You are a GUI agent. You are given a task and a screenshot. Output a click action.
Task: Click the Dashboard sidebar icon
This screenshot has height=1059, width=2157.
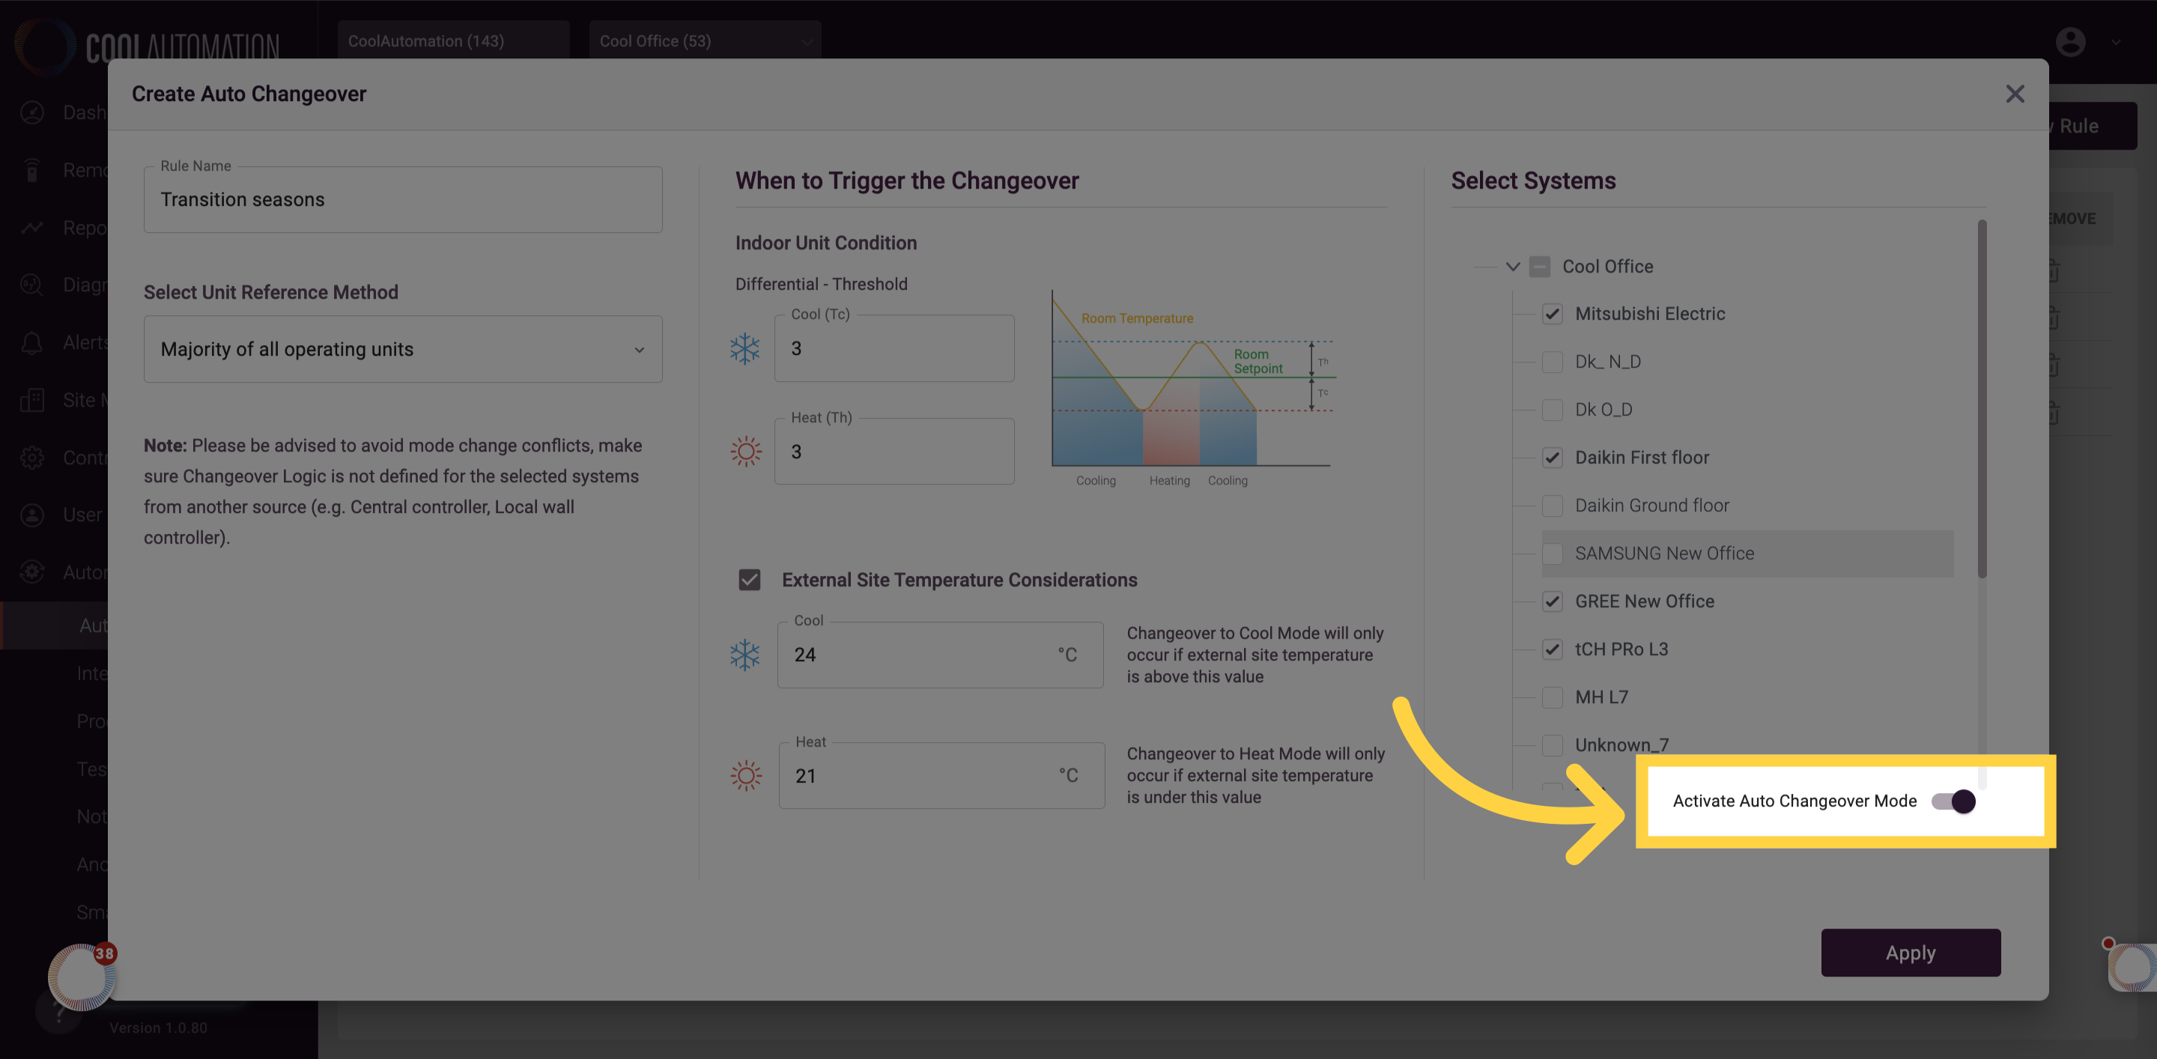coord(31,112)
